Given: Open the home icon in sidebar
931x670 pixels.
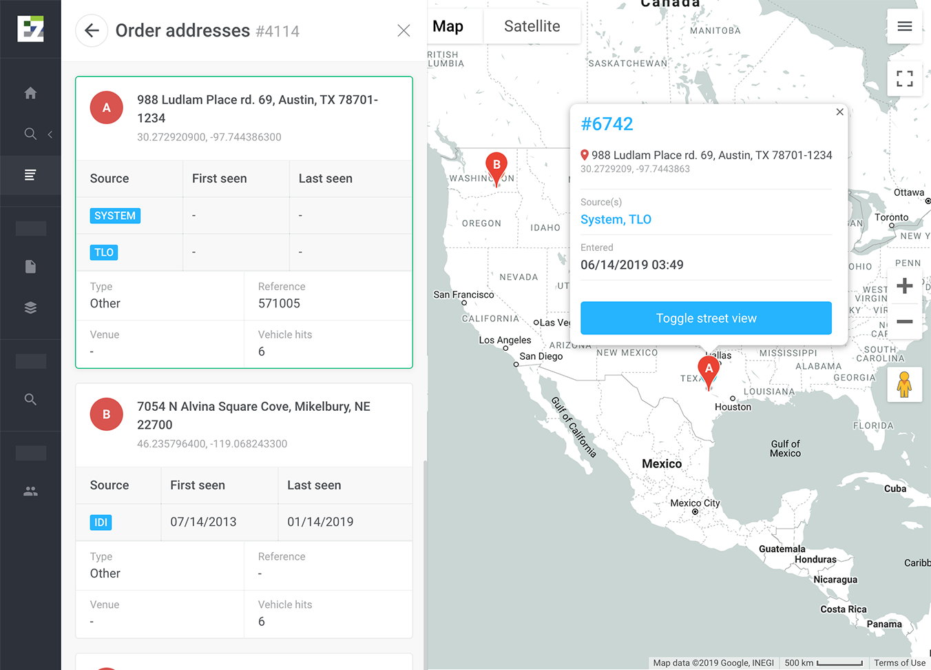Looking at the screenshot, I should pos(30,93).
